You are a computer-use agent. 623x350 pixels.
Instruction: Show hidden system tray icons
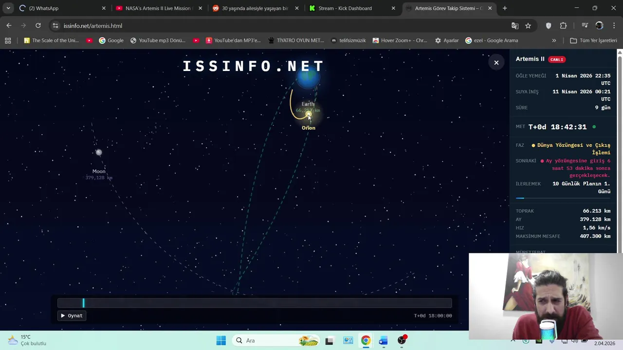(514, 340)
